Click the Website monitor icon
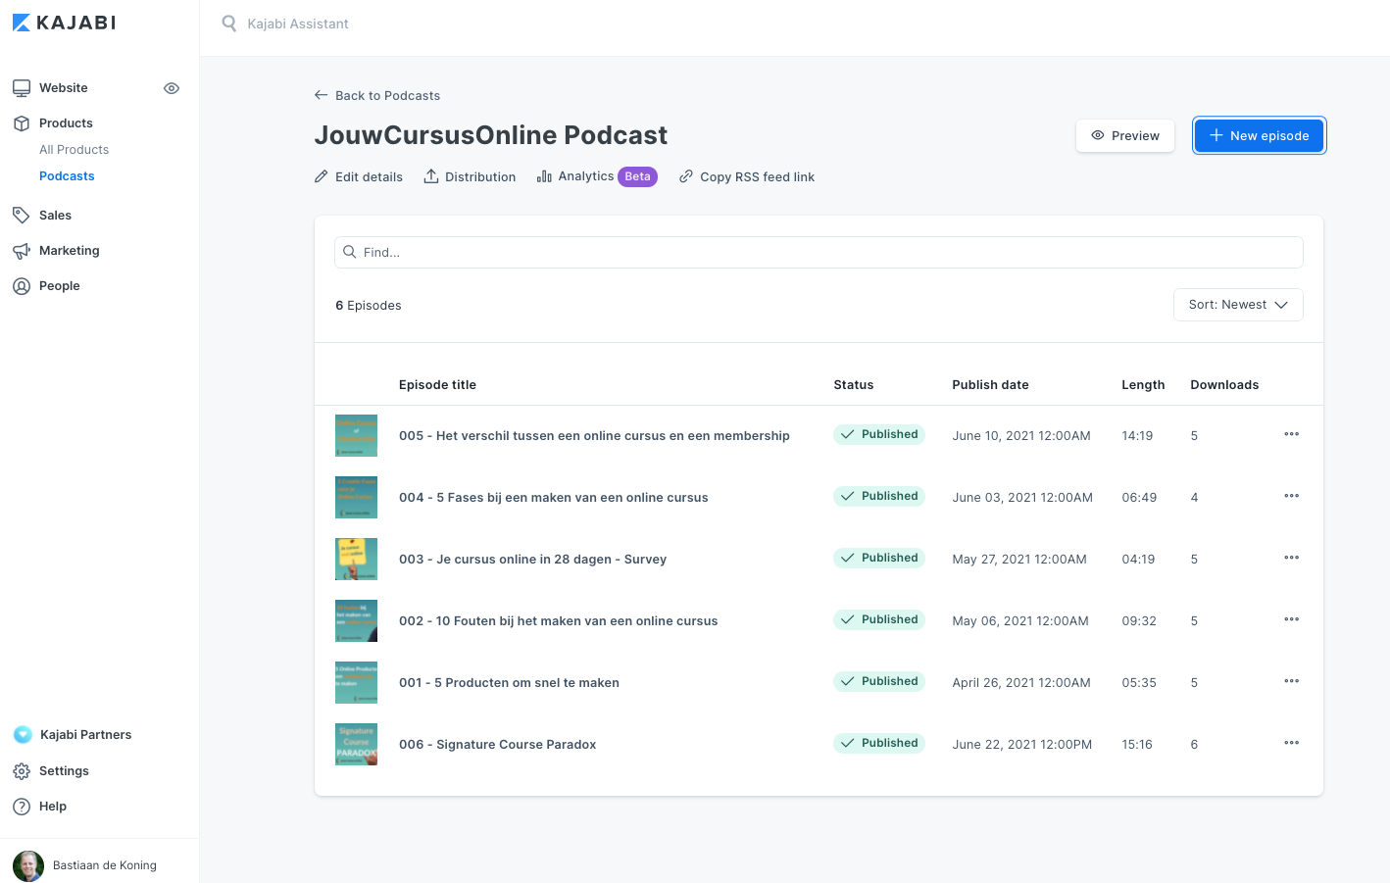Viewport: 1390px width, 883px height. [x=22, y=88]
